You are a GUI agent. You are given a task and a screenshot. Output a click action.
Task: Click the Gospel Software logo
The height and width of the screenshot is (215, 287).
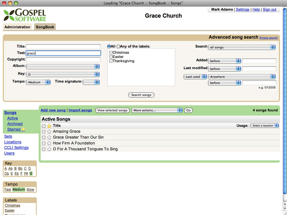25,15
